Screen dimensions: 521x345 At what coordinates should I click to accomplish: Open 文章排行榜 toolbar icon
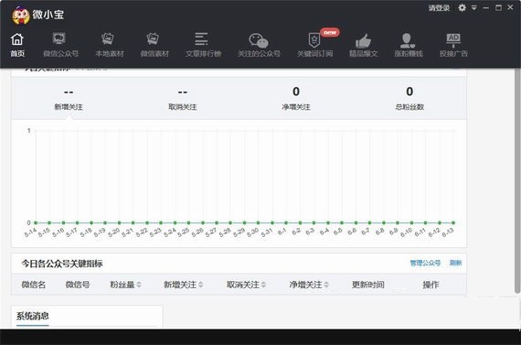tap(201, 39)
